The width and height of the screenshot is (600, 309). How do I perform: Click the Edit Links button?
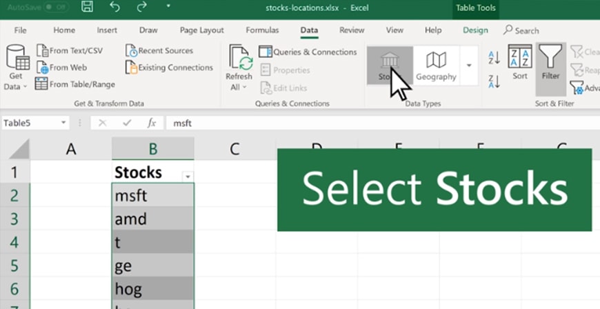coord(283,88)
